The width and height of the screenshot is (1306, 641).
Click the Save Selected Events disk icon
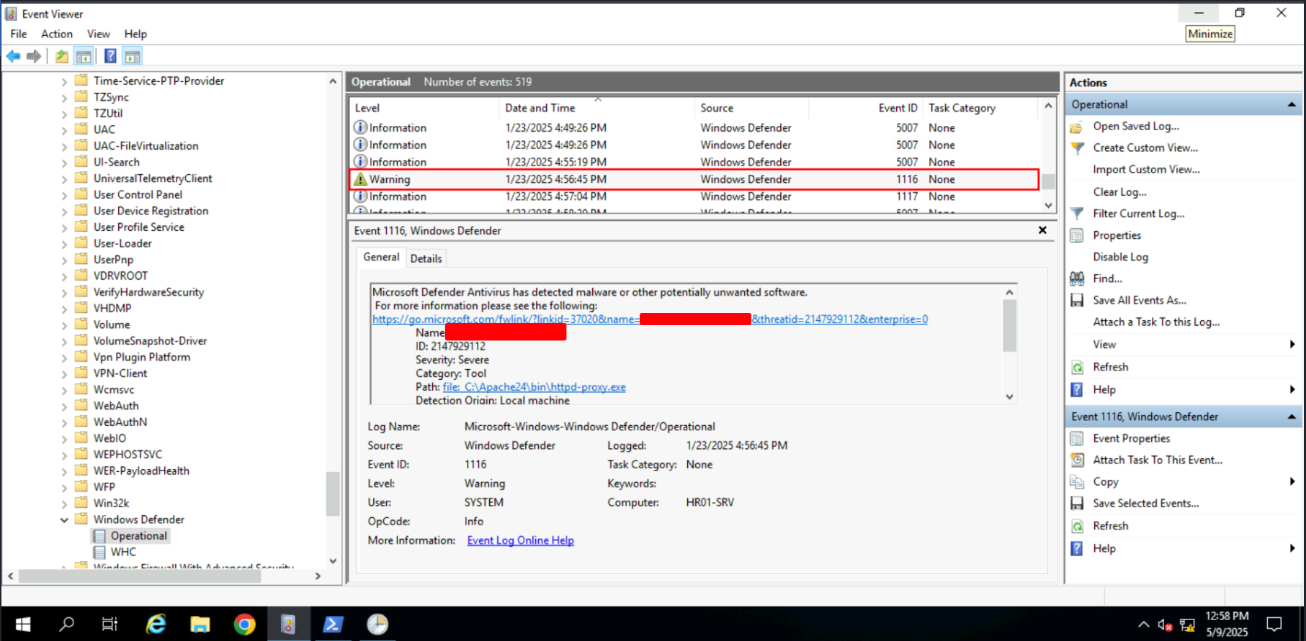[x=1077, y=504]
